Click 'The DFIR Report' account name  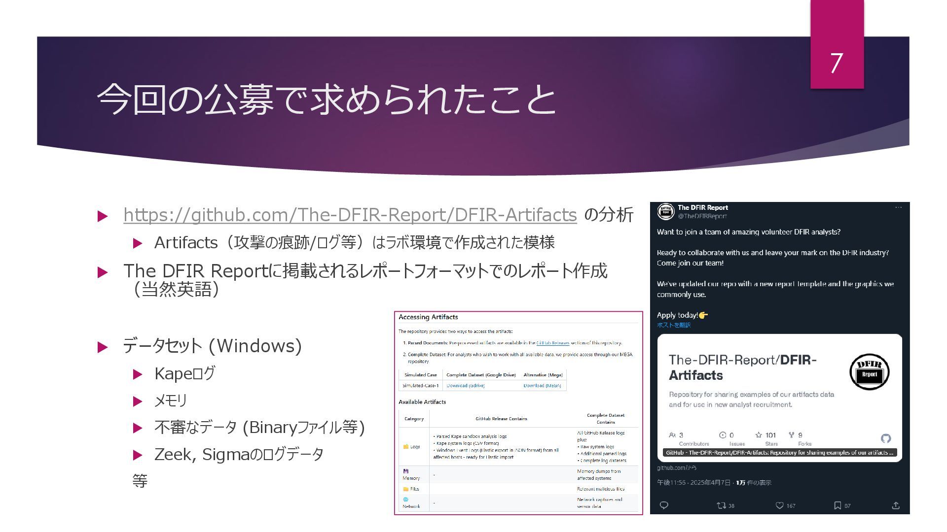pos(703,208)
